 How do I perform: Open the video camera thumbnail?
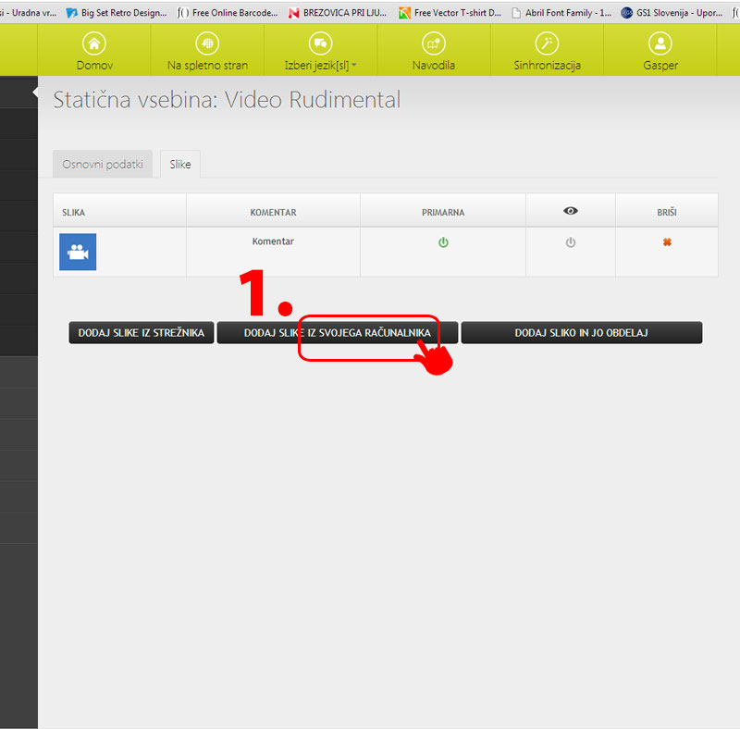pos(78,252)
